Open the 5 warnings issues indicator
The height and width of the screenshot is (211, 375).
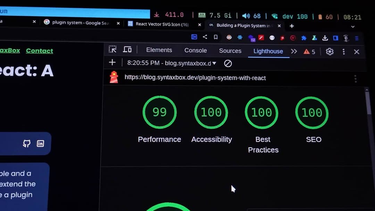(x=309, y=52)
